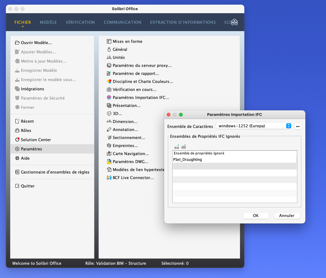
Task: Click the Sectionnement icon
Action: point(109,137)
